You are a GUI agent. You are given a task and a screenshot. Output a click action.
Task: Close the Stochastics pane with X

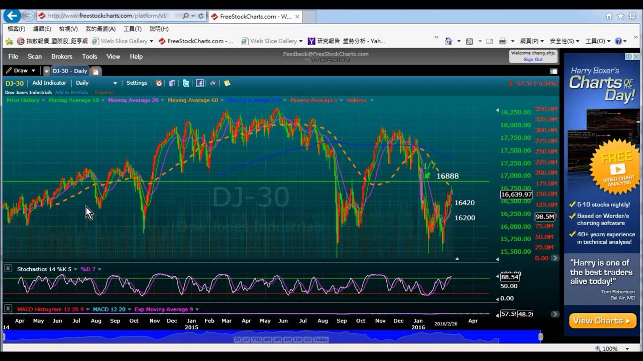point(8,269)
